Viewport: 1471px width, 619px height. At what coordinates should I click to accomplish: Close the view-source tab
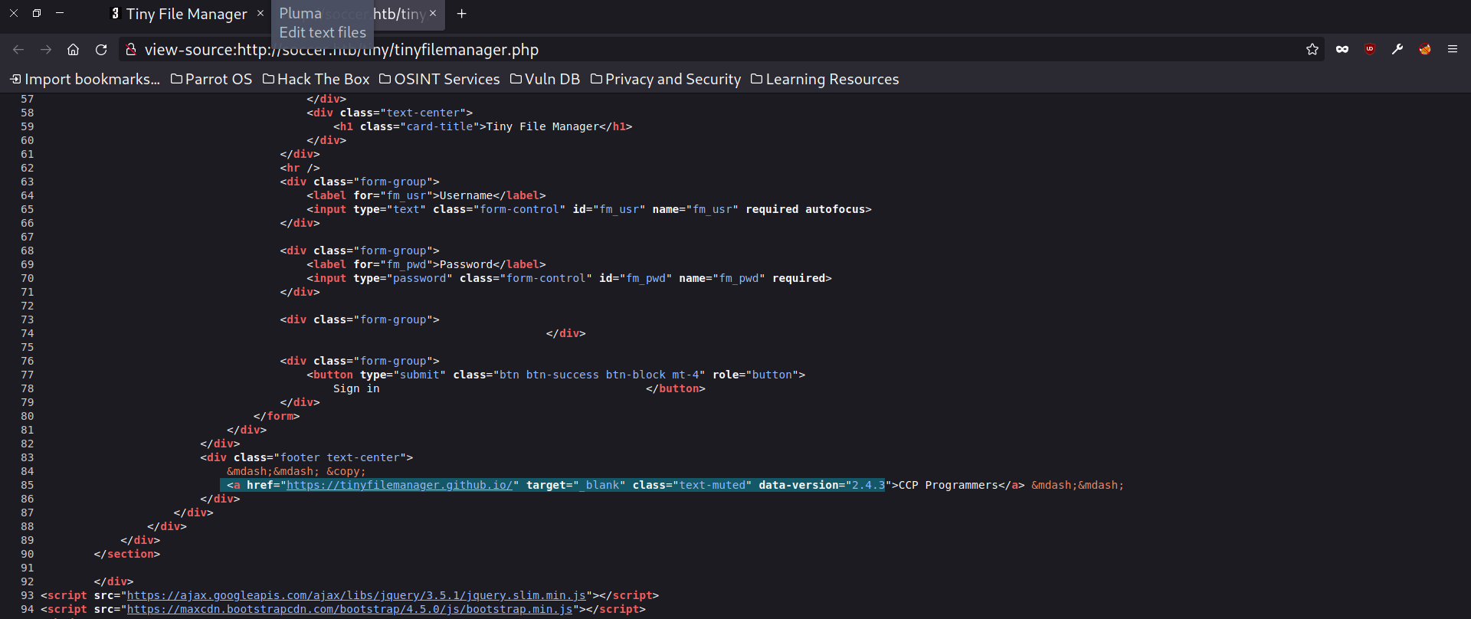(x=433, y=14)
